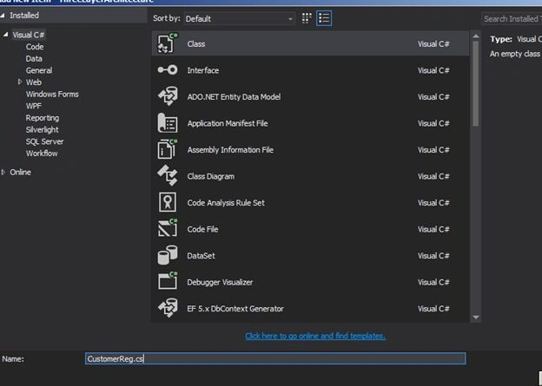This screenshot has height=386, width=542.
Task: Pick the Application Manifest File icon
Action: (x=168, y=123)
